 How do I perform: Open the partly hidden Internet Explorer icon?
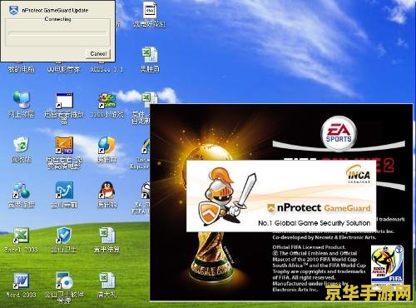pyautogui.click(x=146, y=146)
